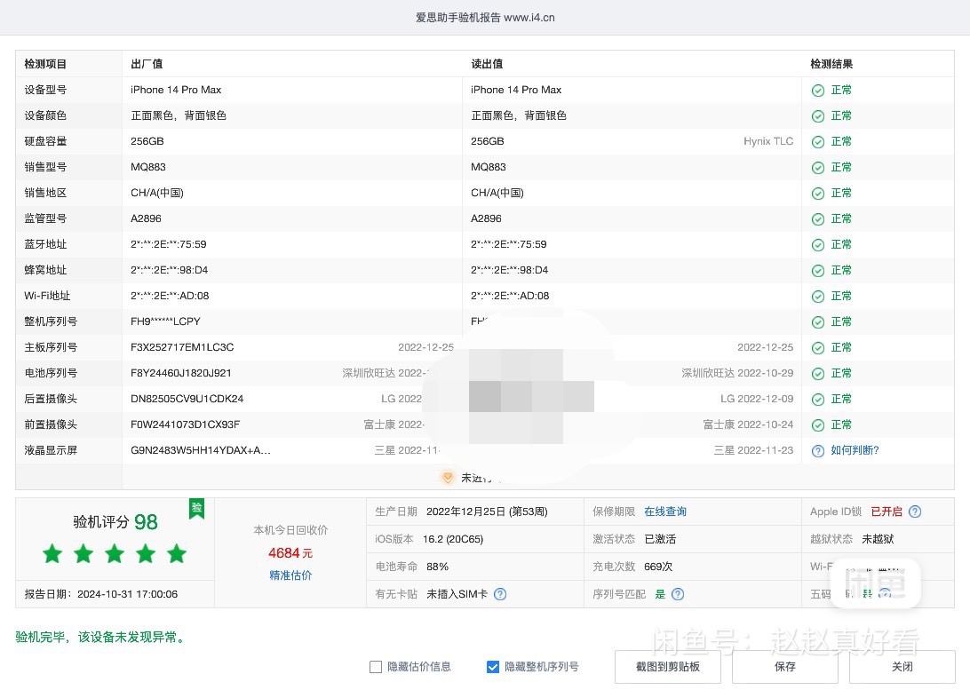Uncheck the 隐藏整机序列号 checkbox
Viewport: 970px width, 698px height.
coord(493,667)
